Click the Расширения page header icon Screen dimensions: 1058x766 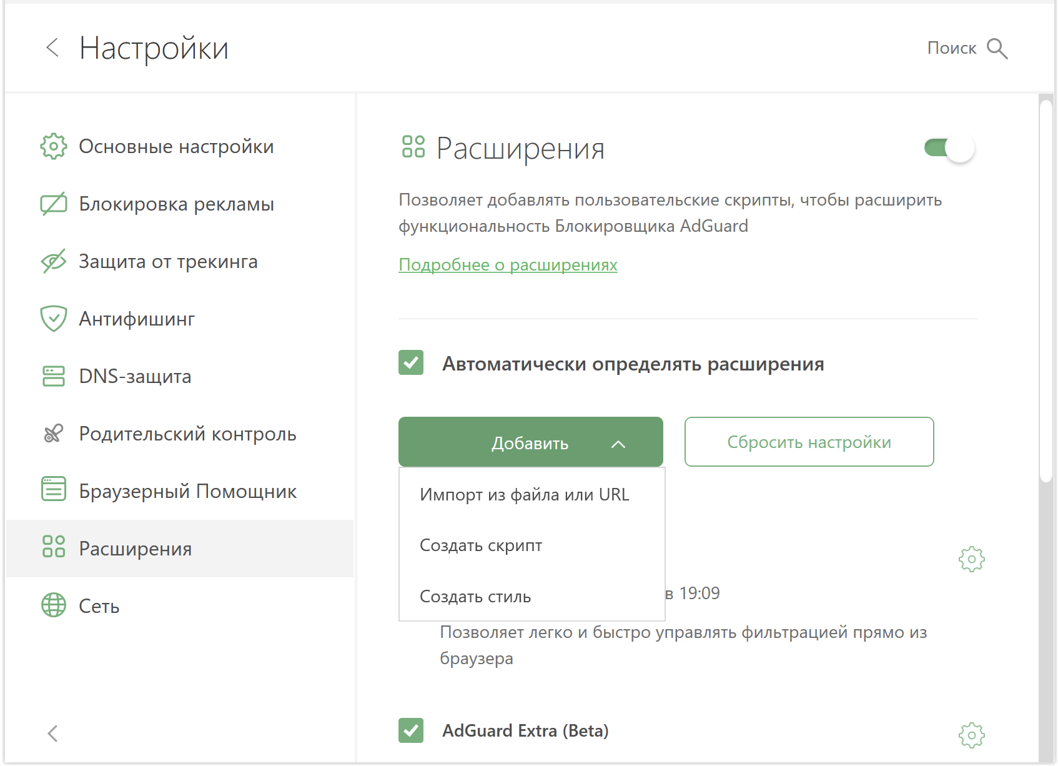tap(413, 147)
